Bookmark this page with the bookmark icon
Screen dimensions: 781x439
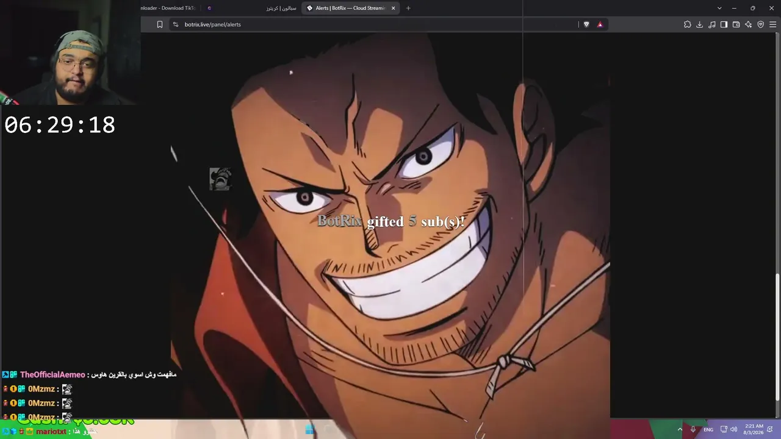(x=160, y=24)
